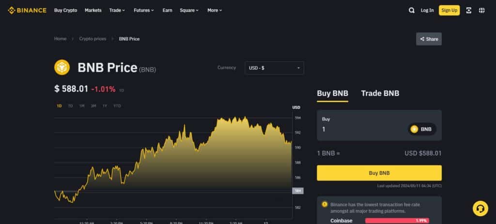Select the 3M chart range
This screenshot has width=496, height=224.
pyautogui.click(x=93, y=106)
